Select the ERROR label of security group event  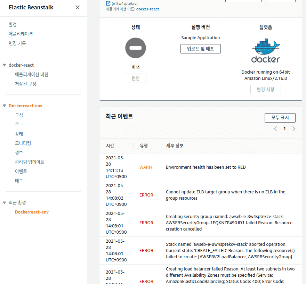[x=146, y=223]
